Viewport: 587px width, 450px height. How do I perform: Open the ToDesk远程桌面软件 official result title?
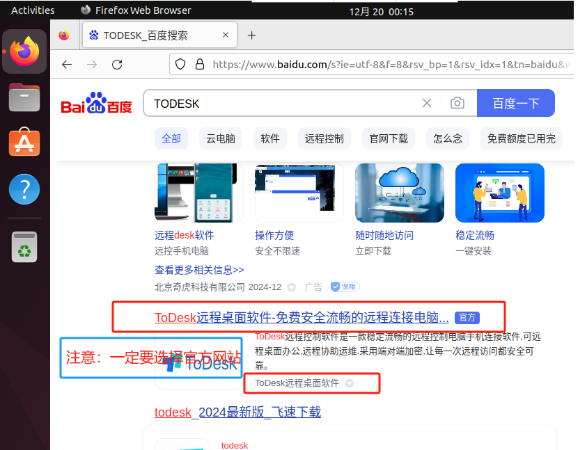(x=302, y=318)
